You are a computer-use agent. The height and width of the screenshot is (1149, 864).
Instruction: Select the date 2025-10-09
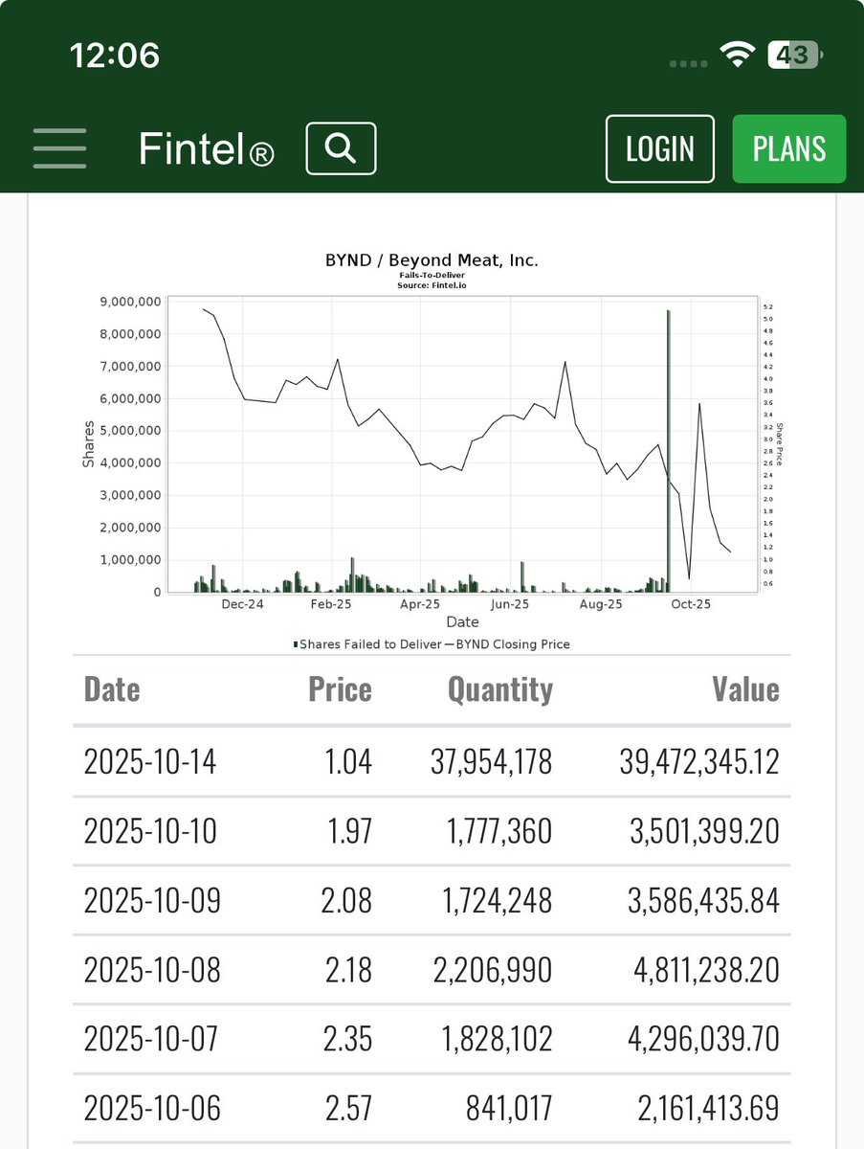152,901
